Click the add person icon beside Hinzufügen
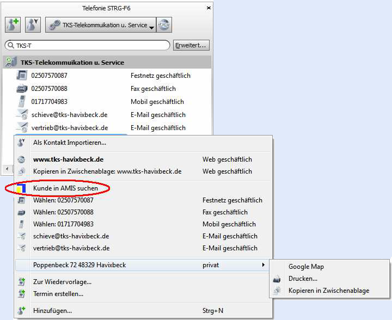The image size is (392, 320). tap(21, 311)
